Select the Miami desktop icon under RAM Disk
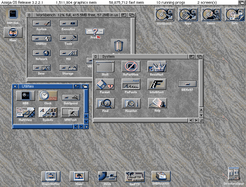246x187 pixels. point(13,33)
